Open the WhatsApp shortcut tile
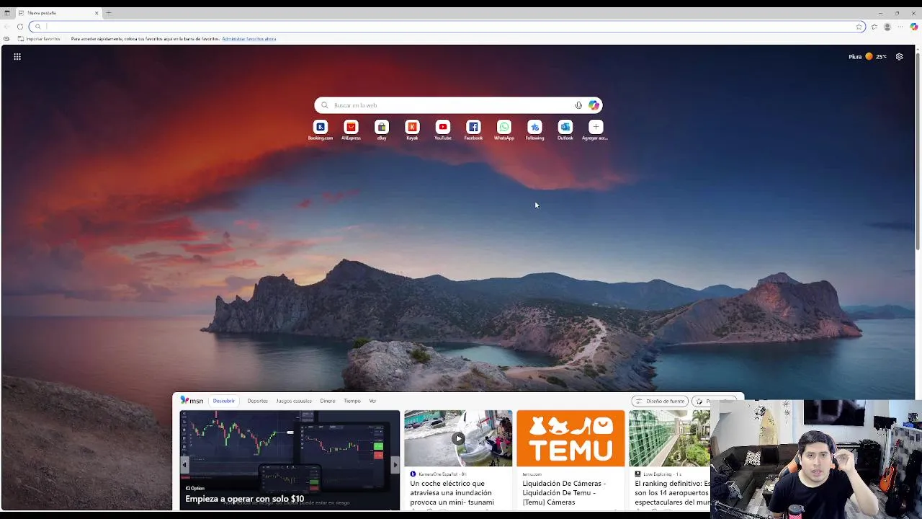The height and width of the screenshot is (519, 922). point(503,130)
